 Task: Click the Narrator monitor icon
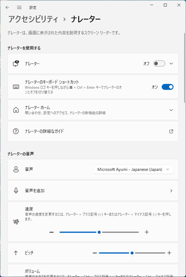pos(16,64)
